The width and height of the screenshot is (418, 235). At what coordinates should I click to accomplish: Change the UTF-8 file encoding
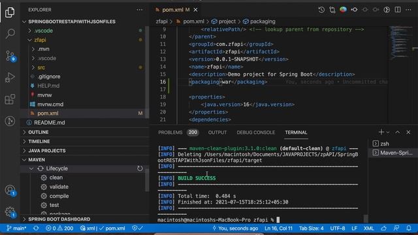pos(338,228)
